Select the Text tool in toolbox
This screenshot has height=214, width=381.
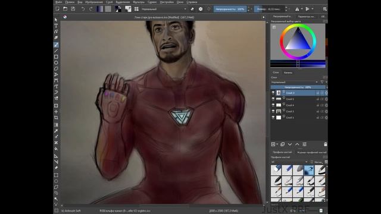pyautogui.click(x=56, y=26)
